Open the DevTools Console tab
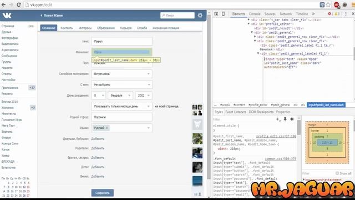Screen dimensions: 355x200 coord(255,14)
